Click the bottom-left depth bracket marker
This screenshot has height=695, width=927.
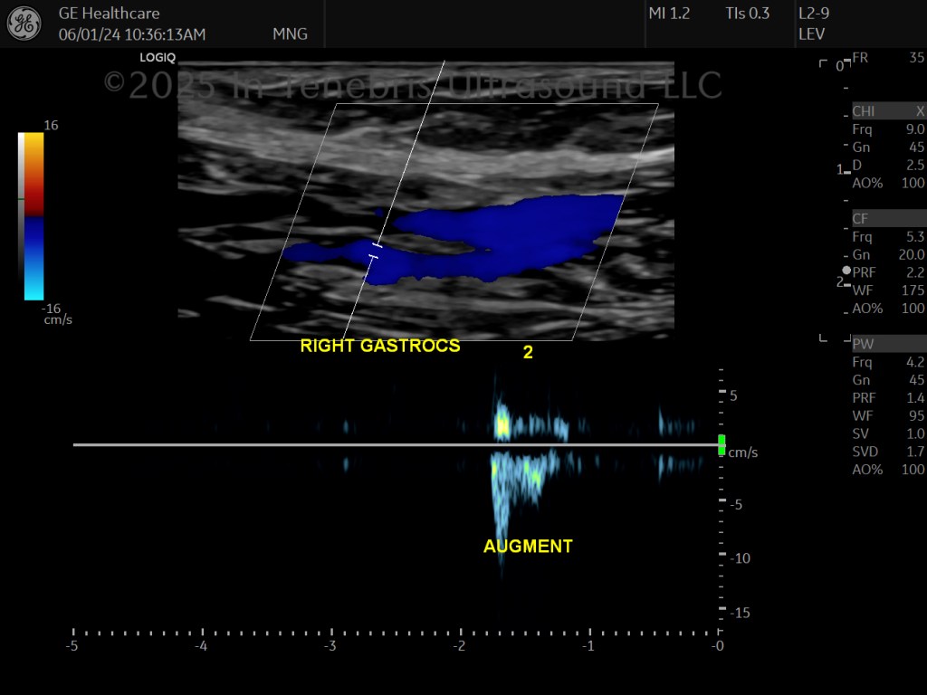tap(823, 338)
